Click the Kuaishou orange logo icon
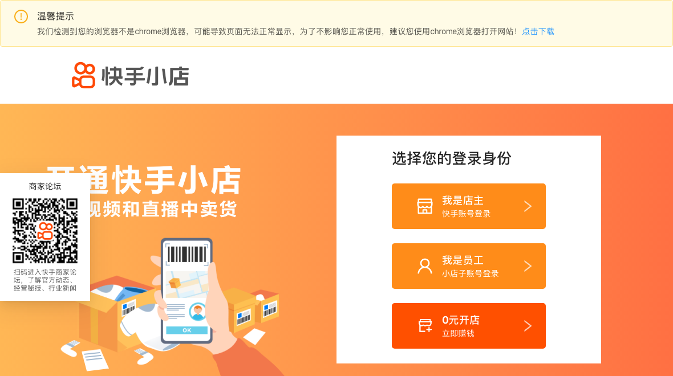 [83, 75]
